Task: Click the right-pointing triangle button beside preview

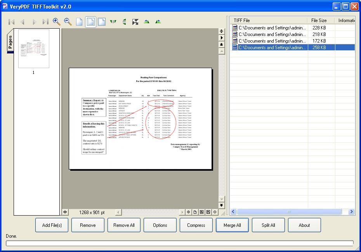Action: pos(222,38)
